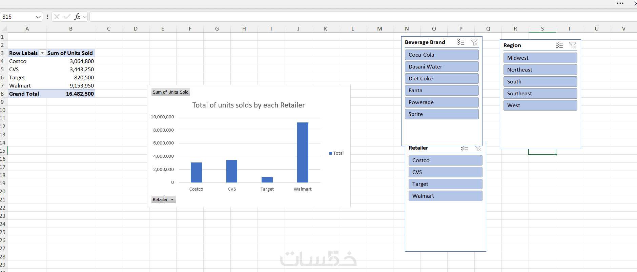Click the Walmart bar in the chart
Screen dimensions: 637x272
coord(303,152)
